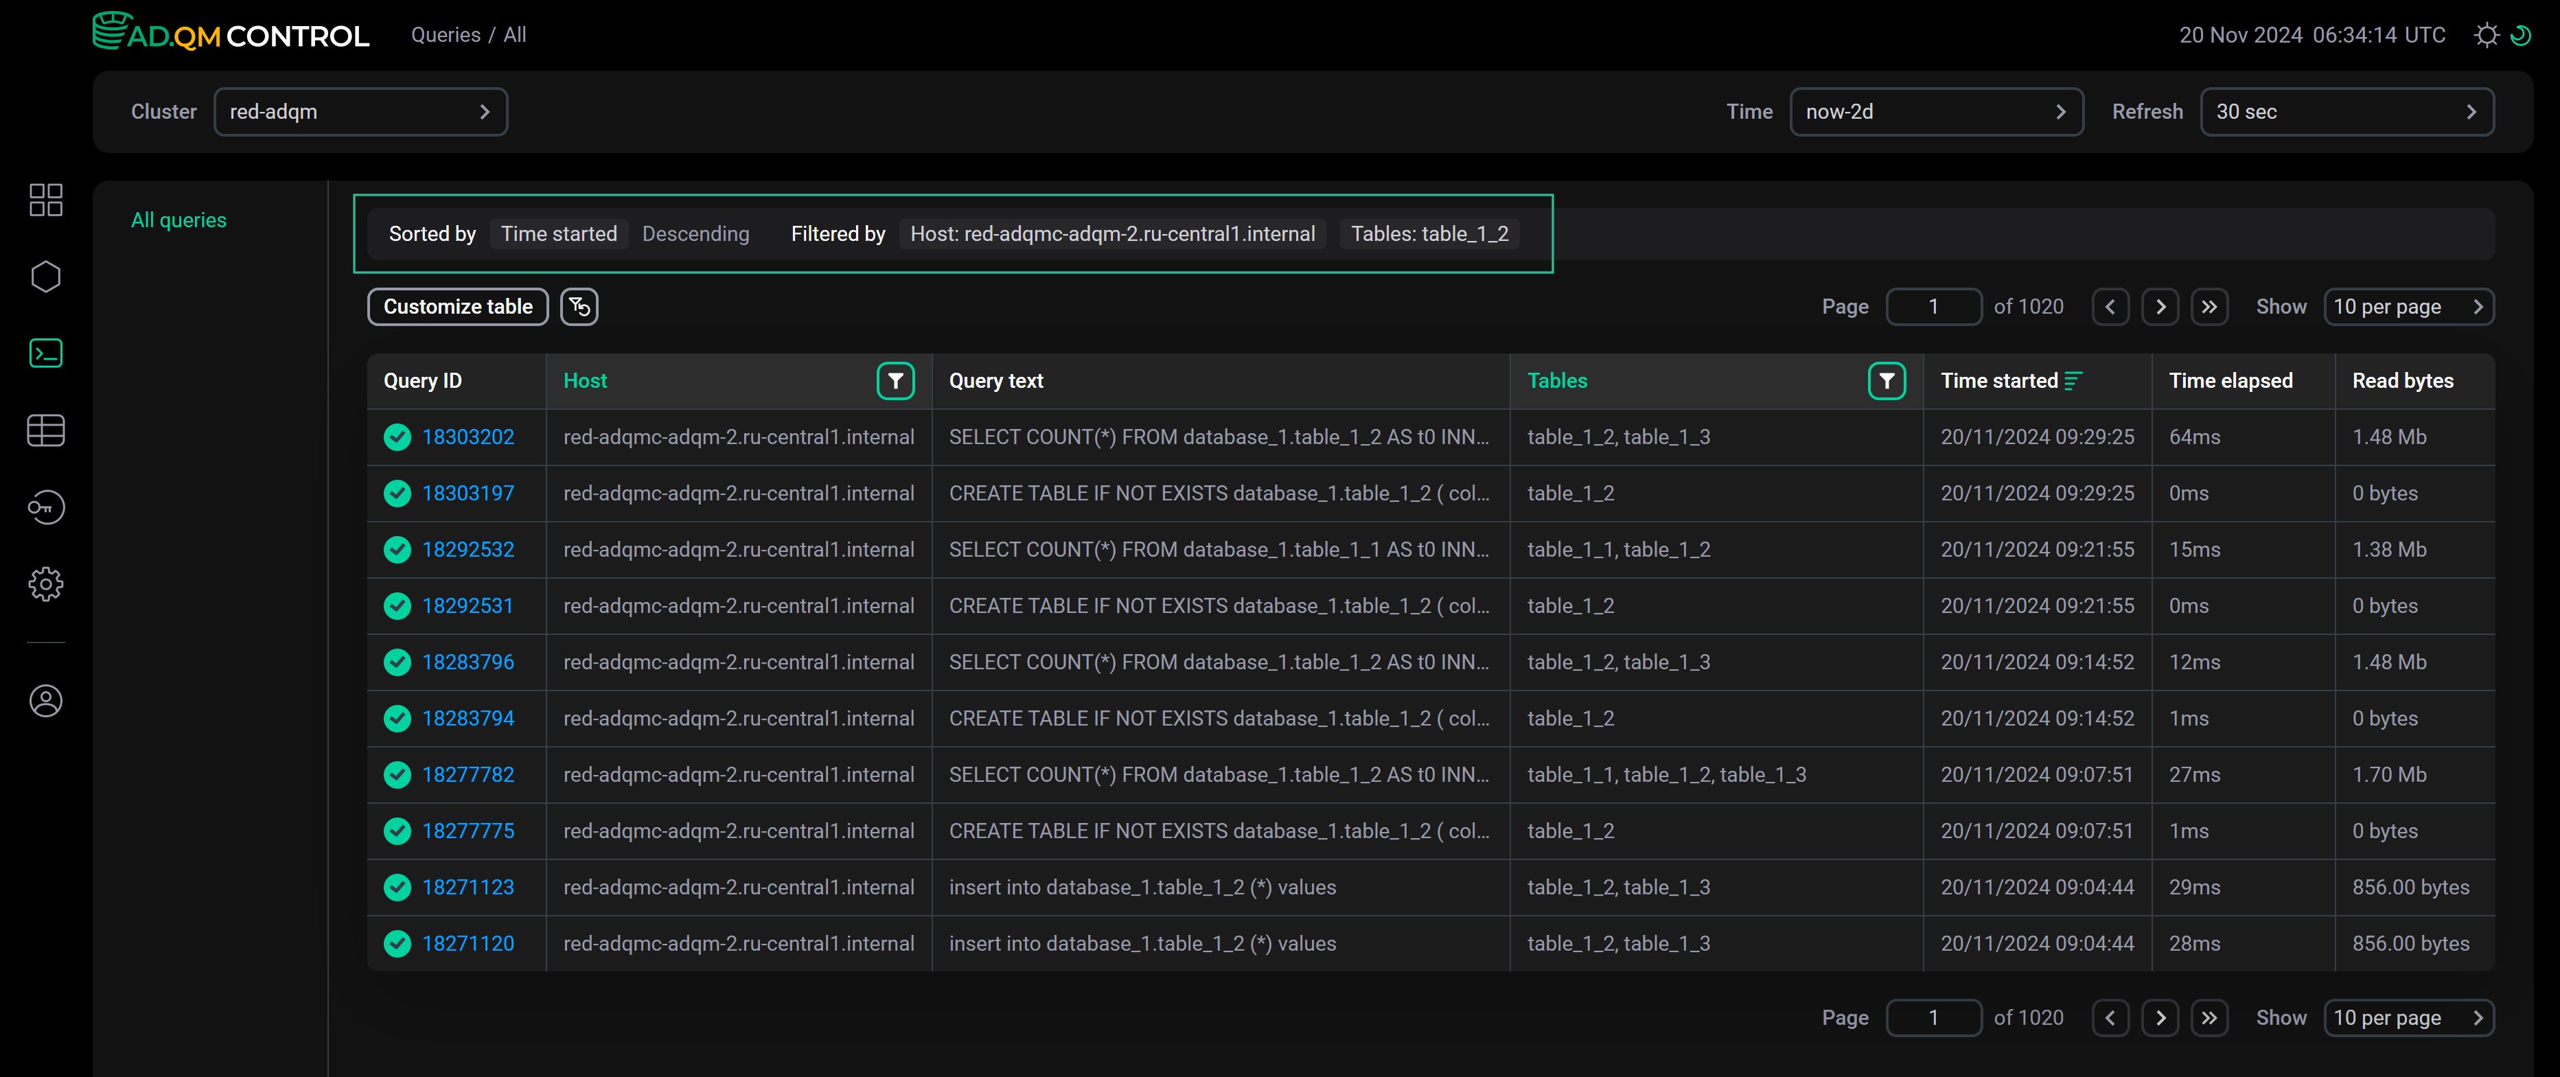Open the Time range now-2d dropdown
The height and width of the screenshot is (1077, 2560).
pyautogui.click(x=1935, y=111)
